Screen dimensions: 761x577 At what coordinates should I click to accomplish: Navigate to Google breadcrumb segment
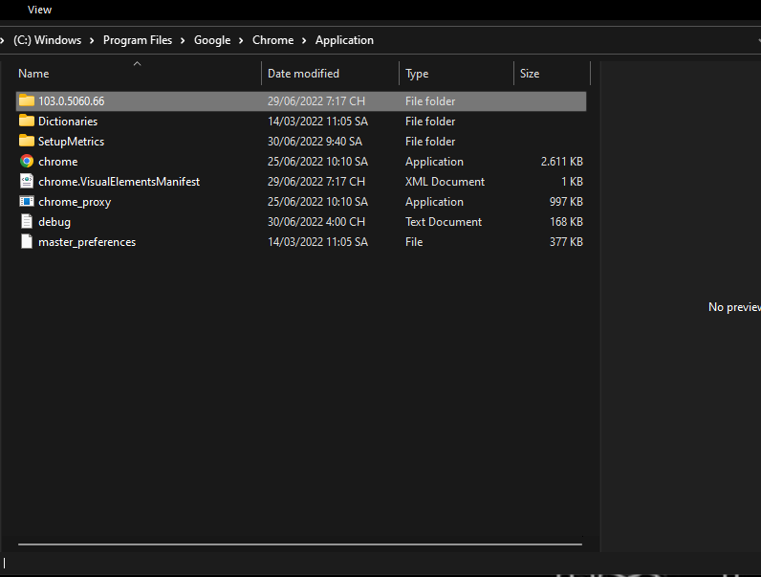click(212, 40)
